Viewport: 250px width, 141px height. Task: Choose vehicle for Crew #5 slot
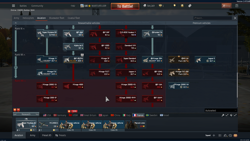pyautogui.click(x=114, y=124)
